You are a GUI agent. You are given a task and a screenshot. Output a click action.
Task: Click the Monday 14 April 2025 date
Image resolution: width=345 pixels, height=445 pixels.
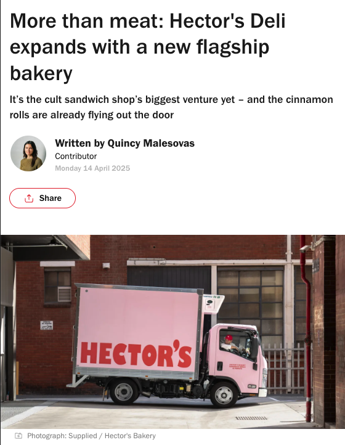[x=92, y=168]
